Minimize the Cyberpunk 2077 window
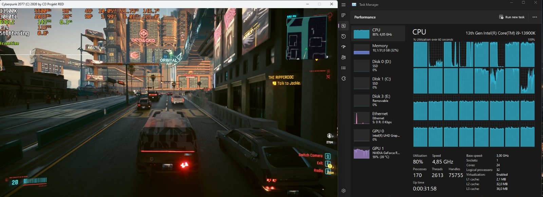Viewport: 543px width, 197px height. 307,4
